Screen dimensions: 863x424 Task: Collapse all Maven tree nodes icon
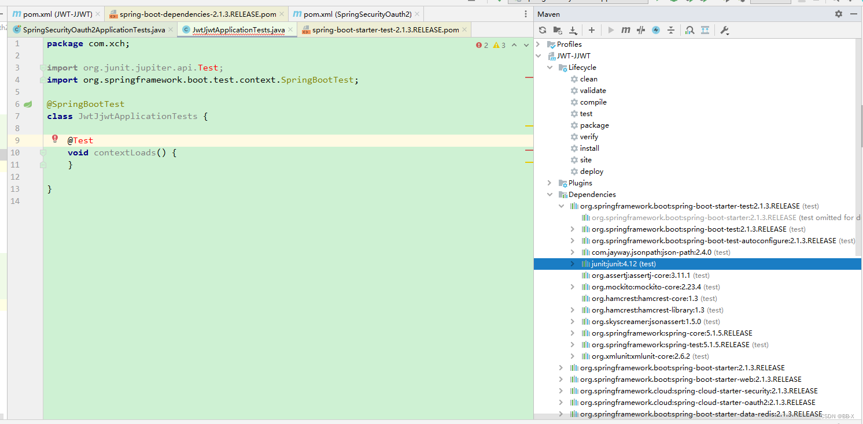pos(671,30)
